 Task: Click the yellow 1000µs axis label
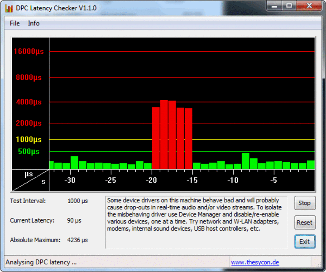tap(29, 139)
